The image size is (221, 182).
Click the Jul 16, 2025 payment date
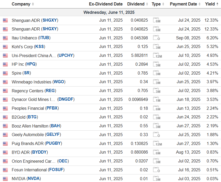[189, 169]
